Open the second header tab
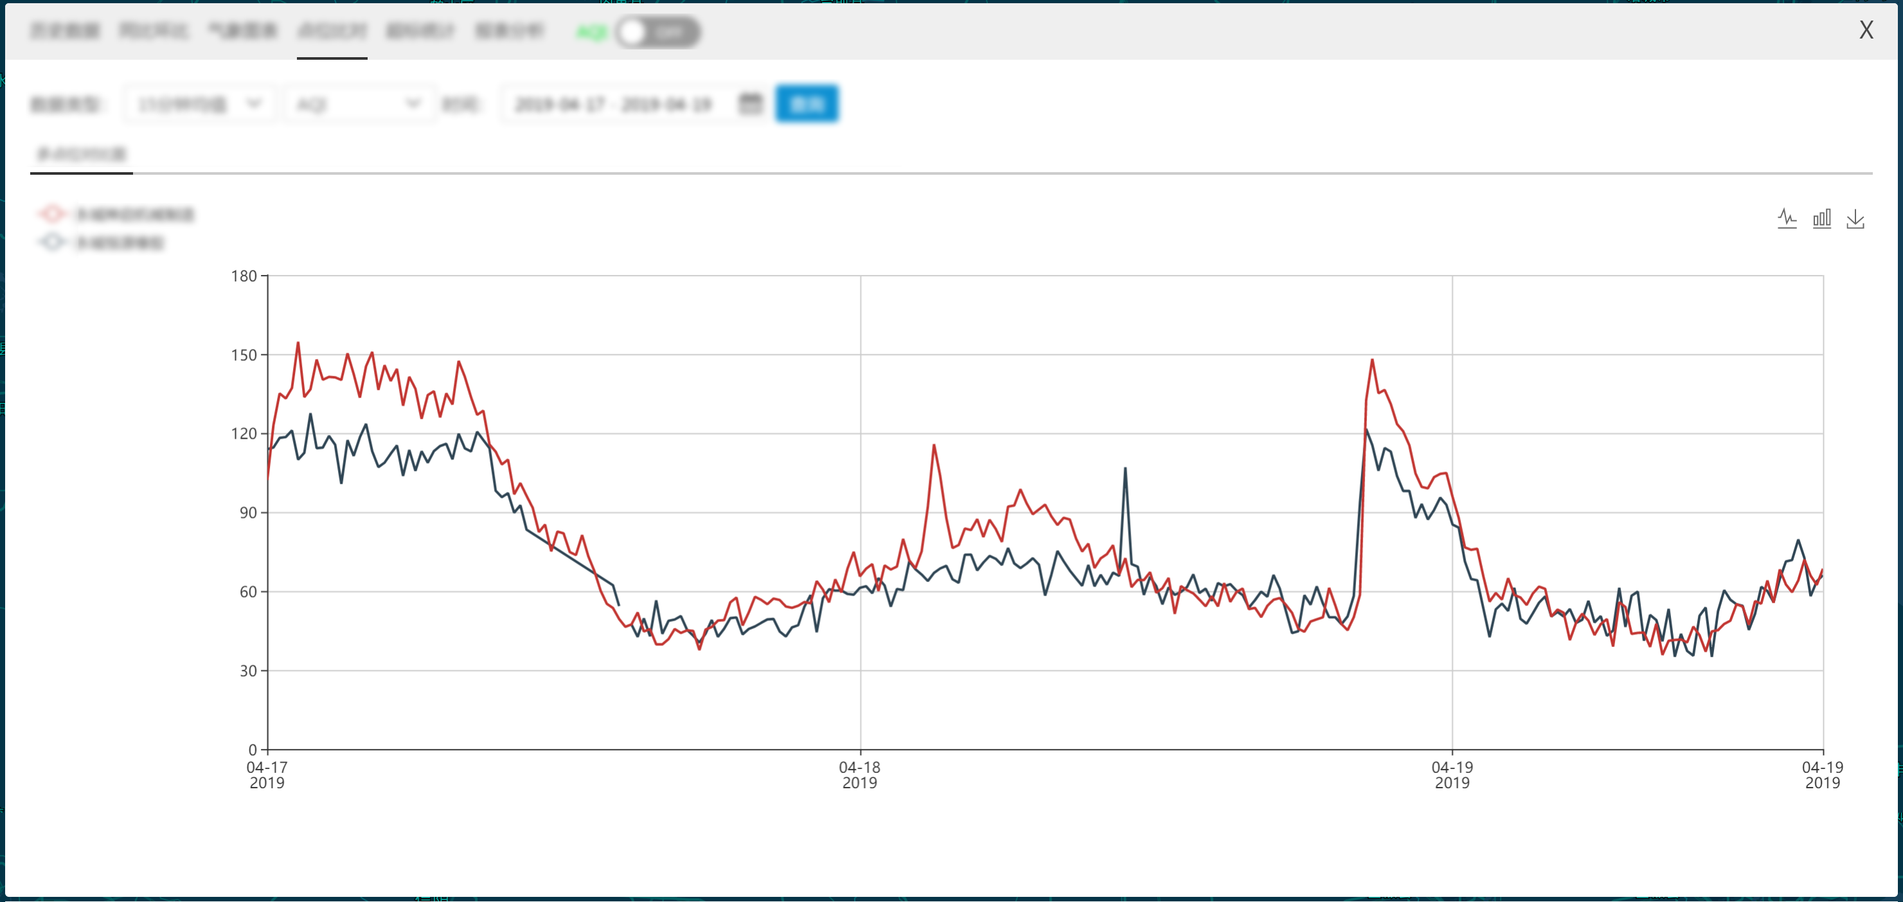1903x902 pixels. [154, 30]
